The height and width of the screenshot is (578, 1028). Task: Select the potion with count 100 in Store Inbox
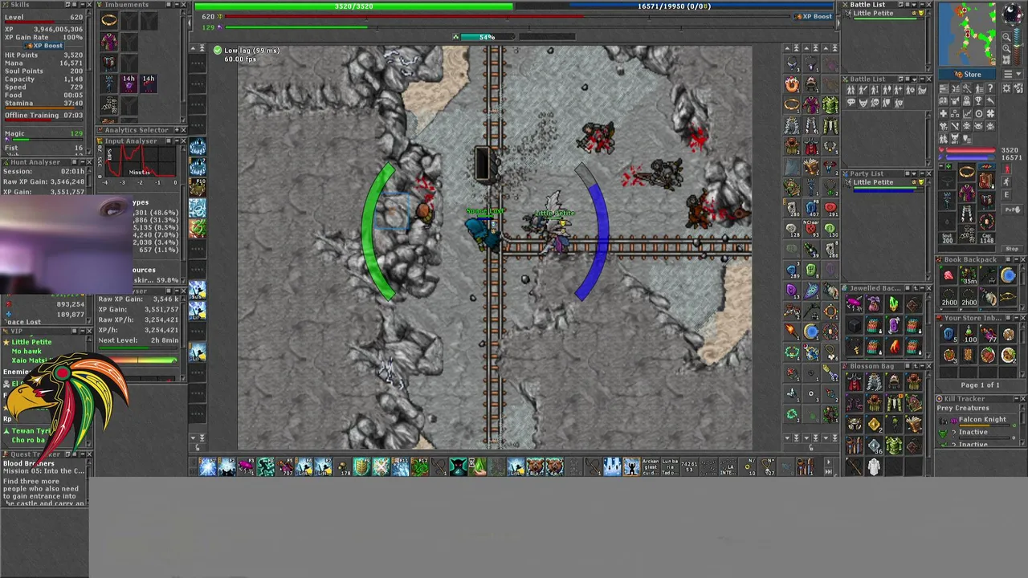[969, 335]
